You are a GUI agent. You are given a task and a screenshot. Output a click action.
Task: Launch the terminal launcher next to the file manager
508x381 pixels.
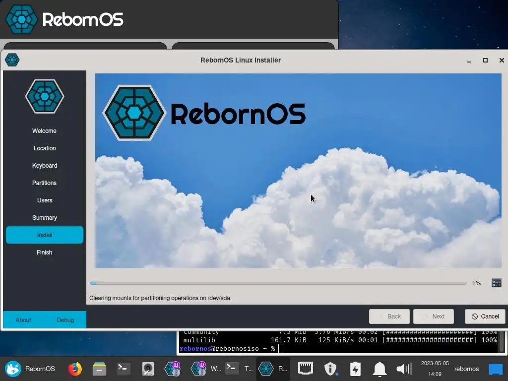pyautogui.click(x=124, y=369)
